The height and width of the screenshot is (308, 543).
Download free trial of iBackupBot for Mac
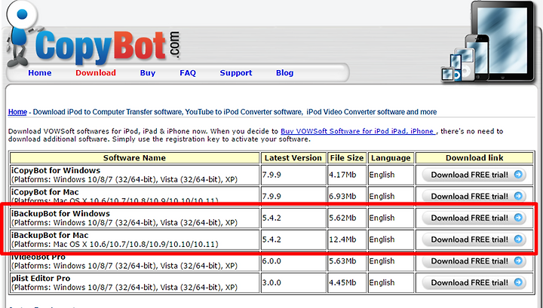(x=474, y=239)
